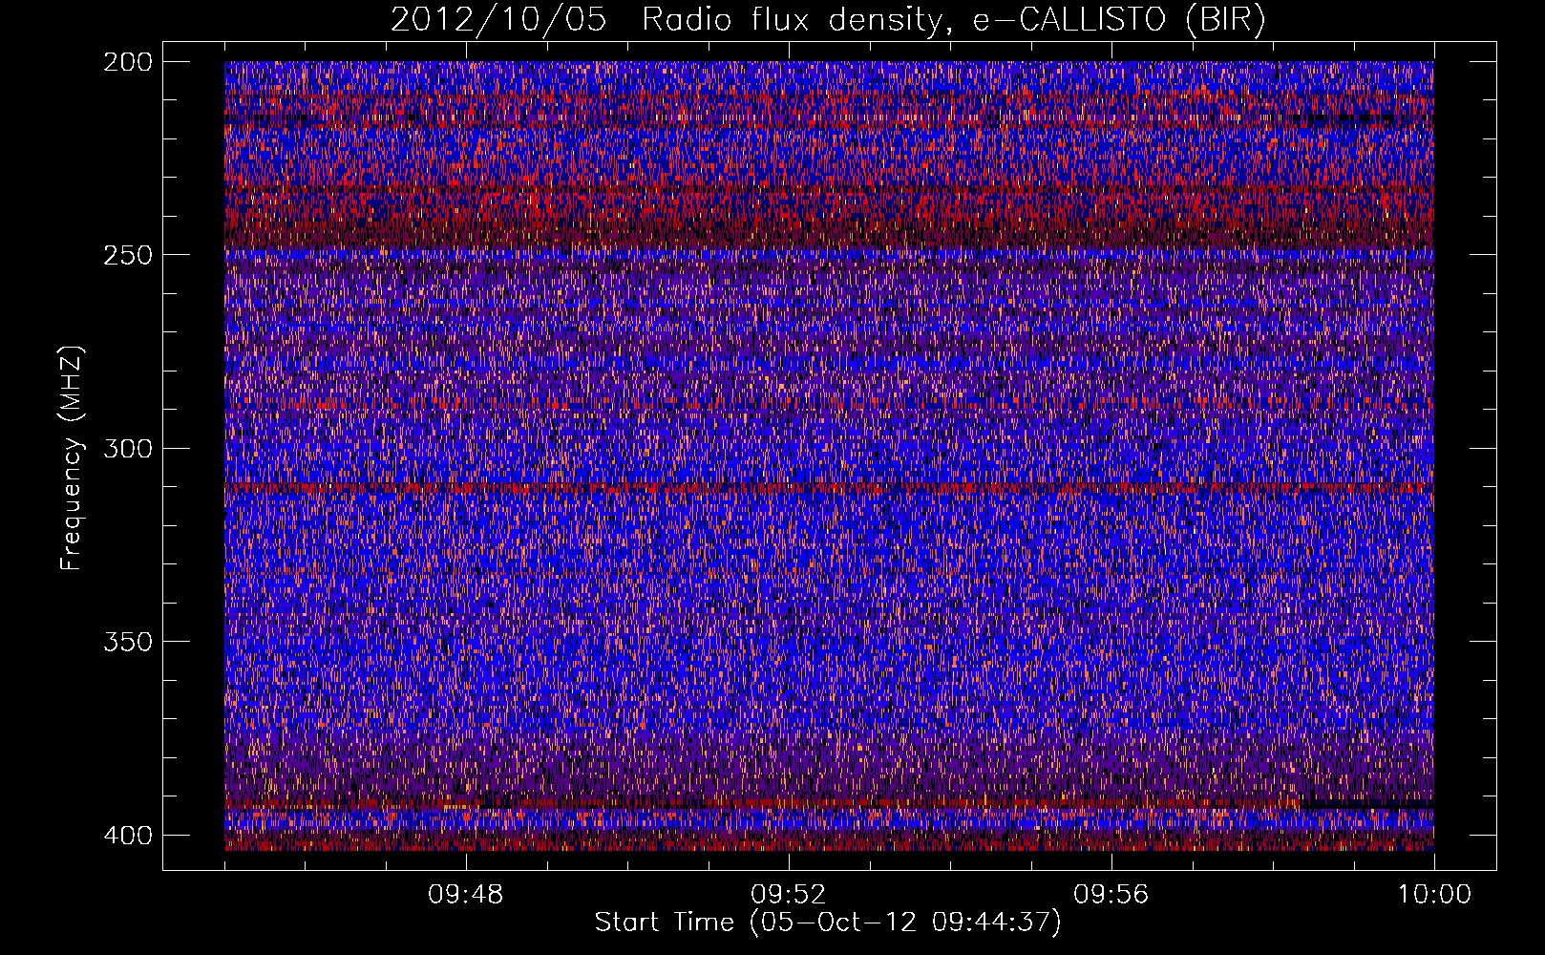The image size is (1545, 955).
Task: Click the "Frequency (MHZ)" axis label
Action: pyautogui.click(x=72, y=458)
